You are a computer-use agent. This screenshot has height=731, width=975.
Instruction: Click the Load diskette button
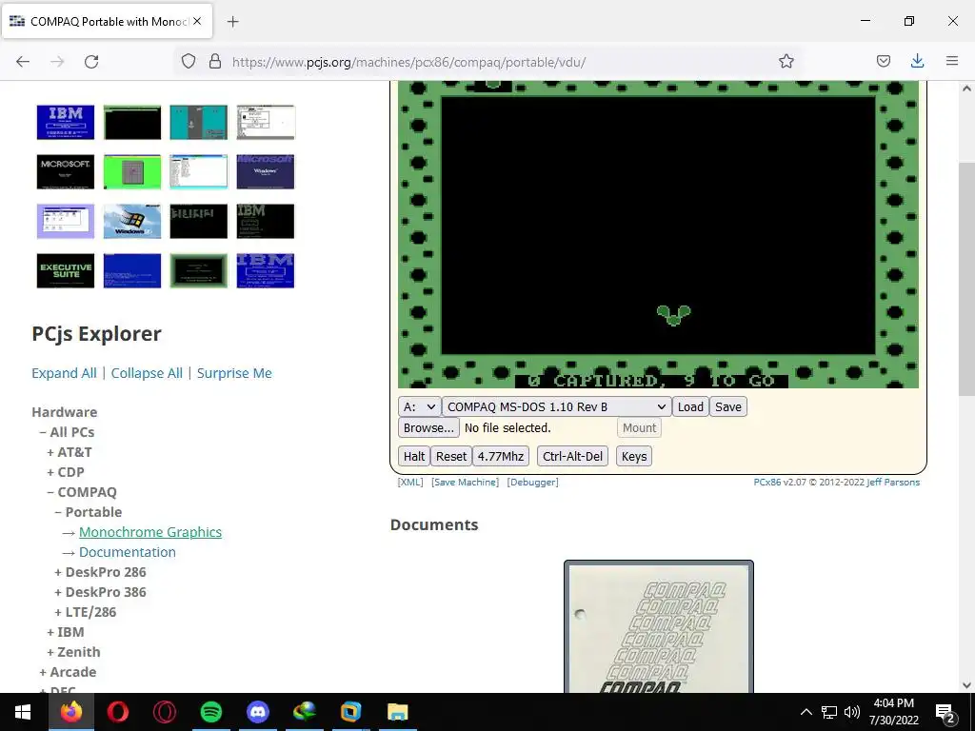coord(690,406)
